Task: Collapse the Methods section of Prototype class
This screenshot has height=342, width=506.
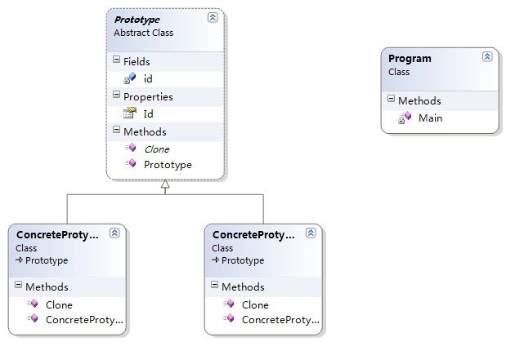Action: click(116, 130)
